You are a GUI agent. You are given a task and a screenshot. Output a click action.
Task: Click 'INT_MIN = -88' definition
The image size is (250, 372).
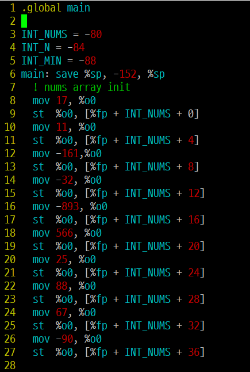pos(59,61)
